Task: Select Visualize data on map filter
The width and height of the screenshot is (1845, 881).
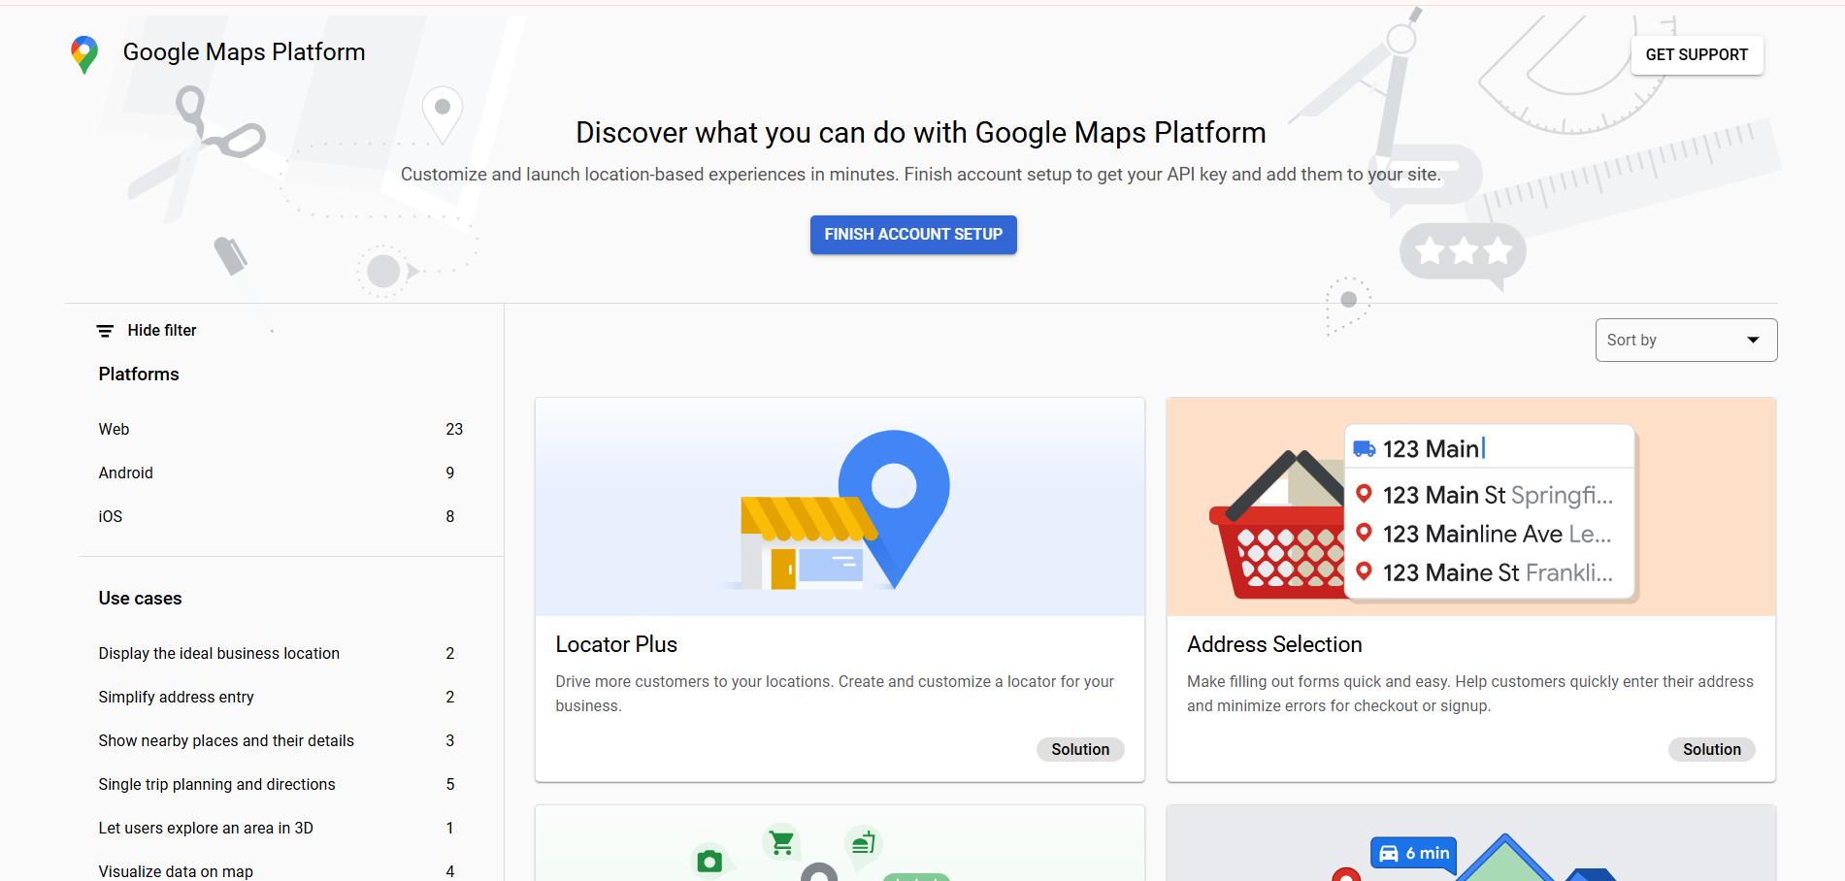Action: [x=176, y=870]
